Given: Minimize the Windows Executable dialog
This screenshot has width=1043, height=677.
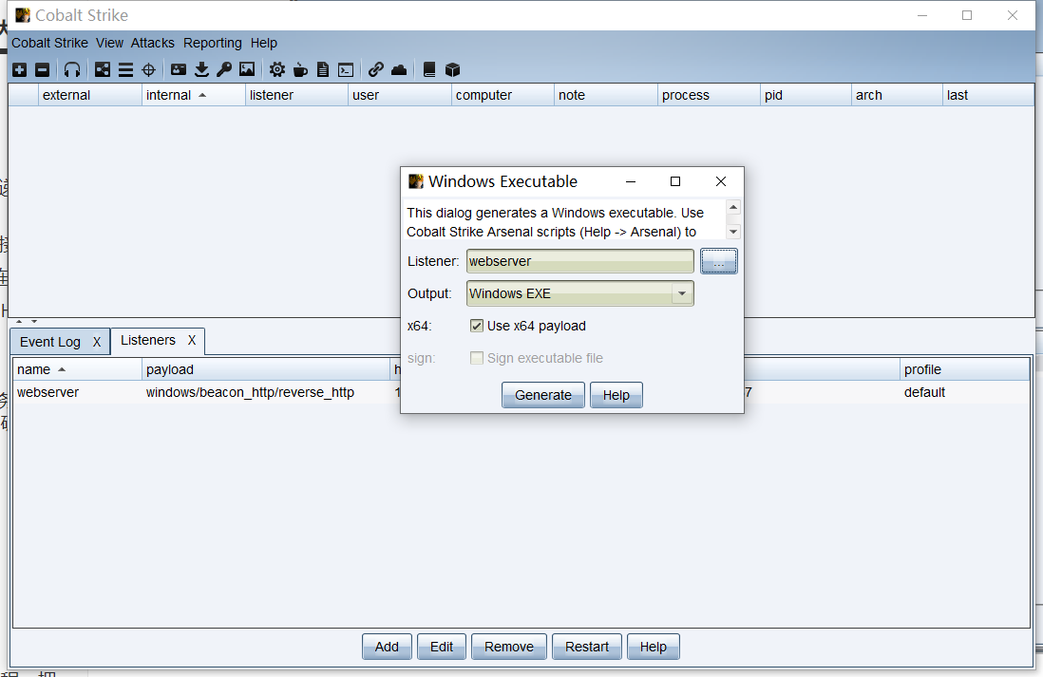Looking at the screenshot, I should pos(631,181).
